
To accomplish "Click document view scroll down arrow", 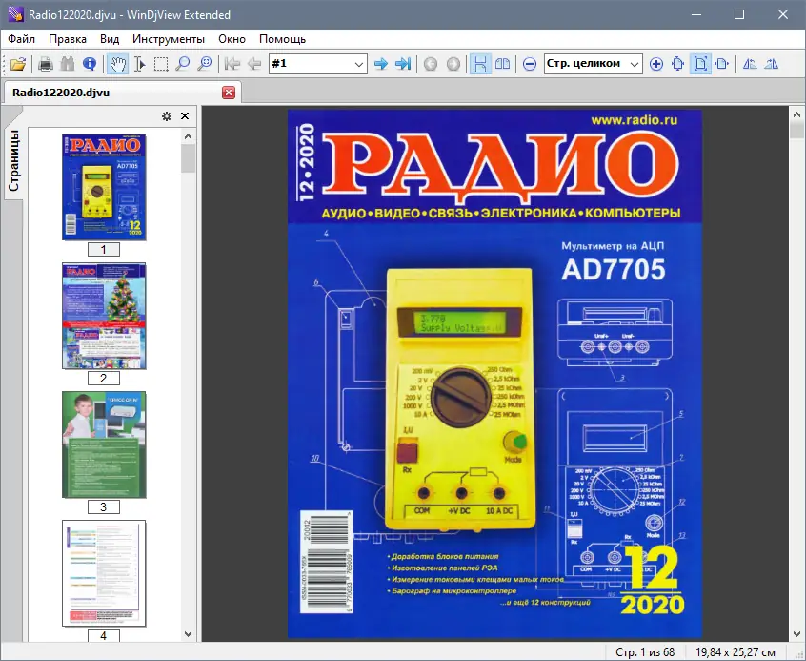I will [796, 634].
